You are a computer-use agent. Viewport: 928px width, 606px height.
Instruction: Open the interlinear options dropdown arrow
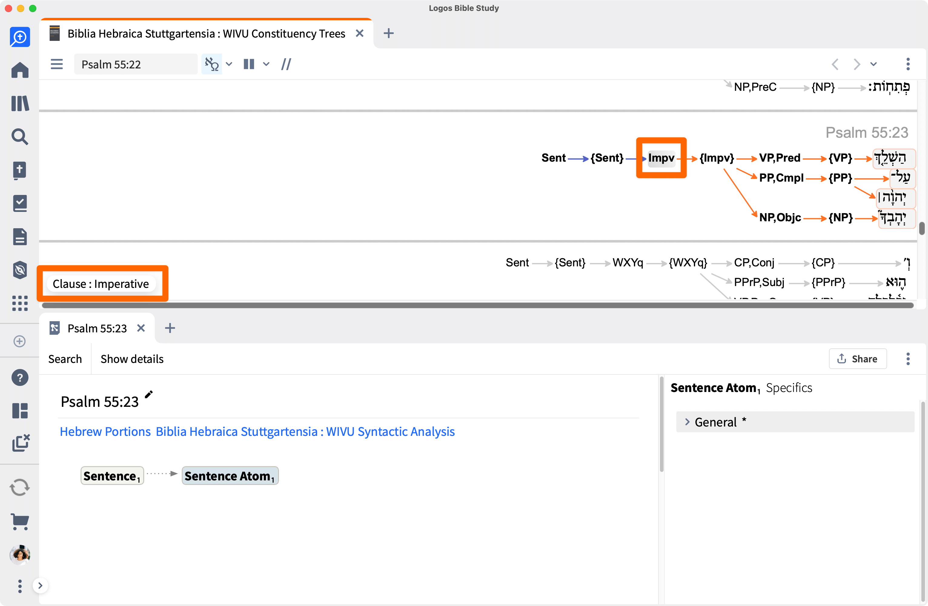229,64
